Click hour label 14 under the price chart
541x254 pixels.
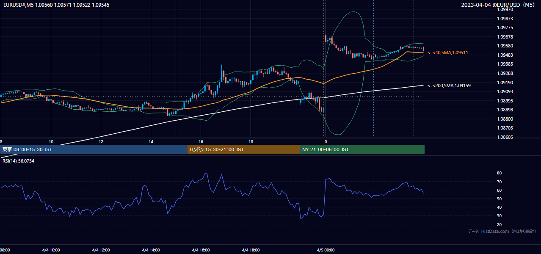[x=151, y=141]
